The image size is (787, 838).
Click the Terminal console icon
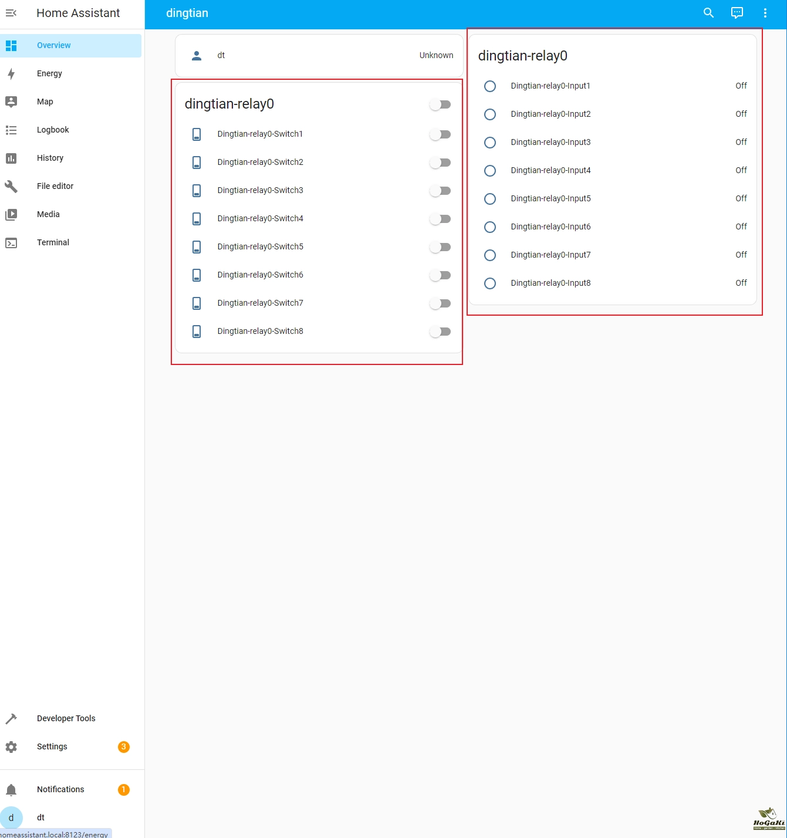point(11,243)
